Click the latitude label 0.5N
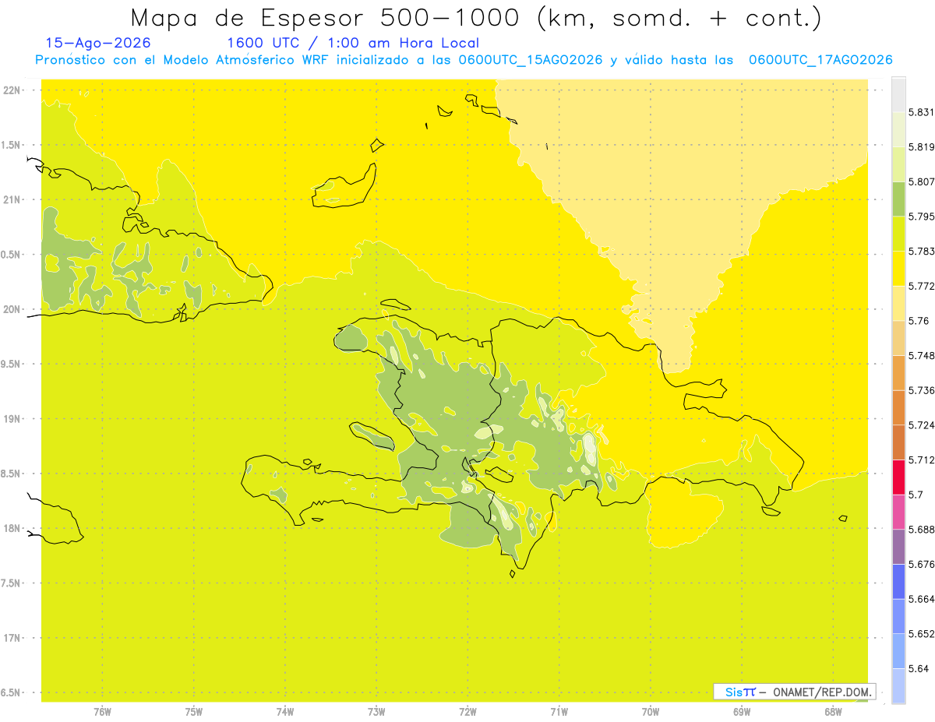This screenshot has height=722, width=935. (x=10, y=255)
